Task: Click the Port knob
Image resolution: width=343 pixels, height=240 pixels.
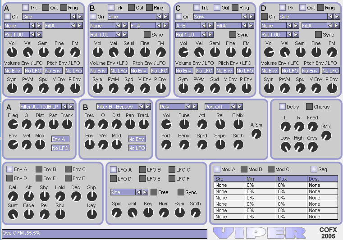Action: pyautogui.click(x=166, y=145)
